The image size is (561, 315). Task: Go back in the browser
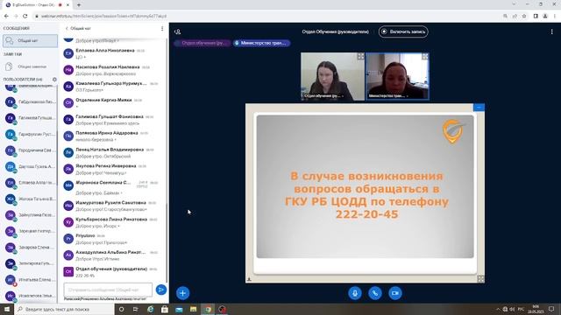6,16
